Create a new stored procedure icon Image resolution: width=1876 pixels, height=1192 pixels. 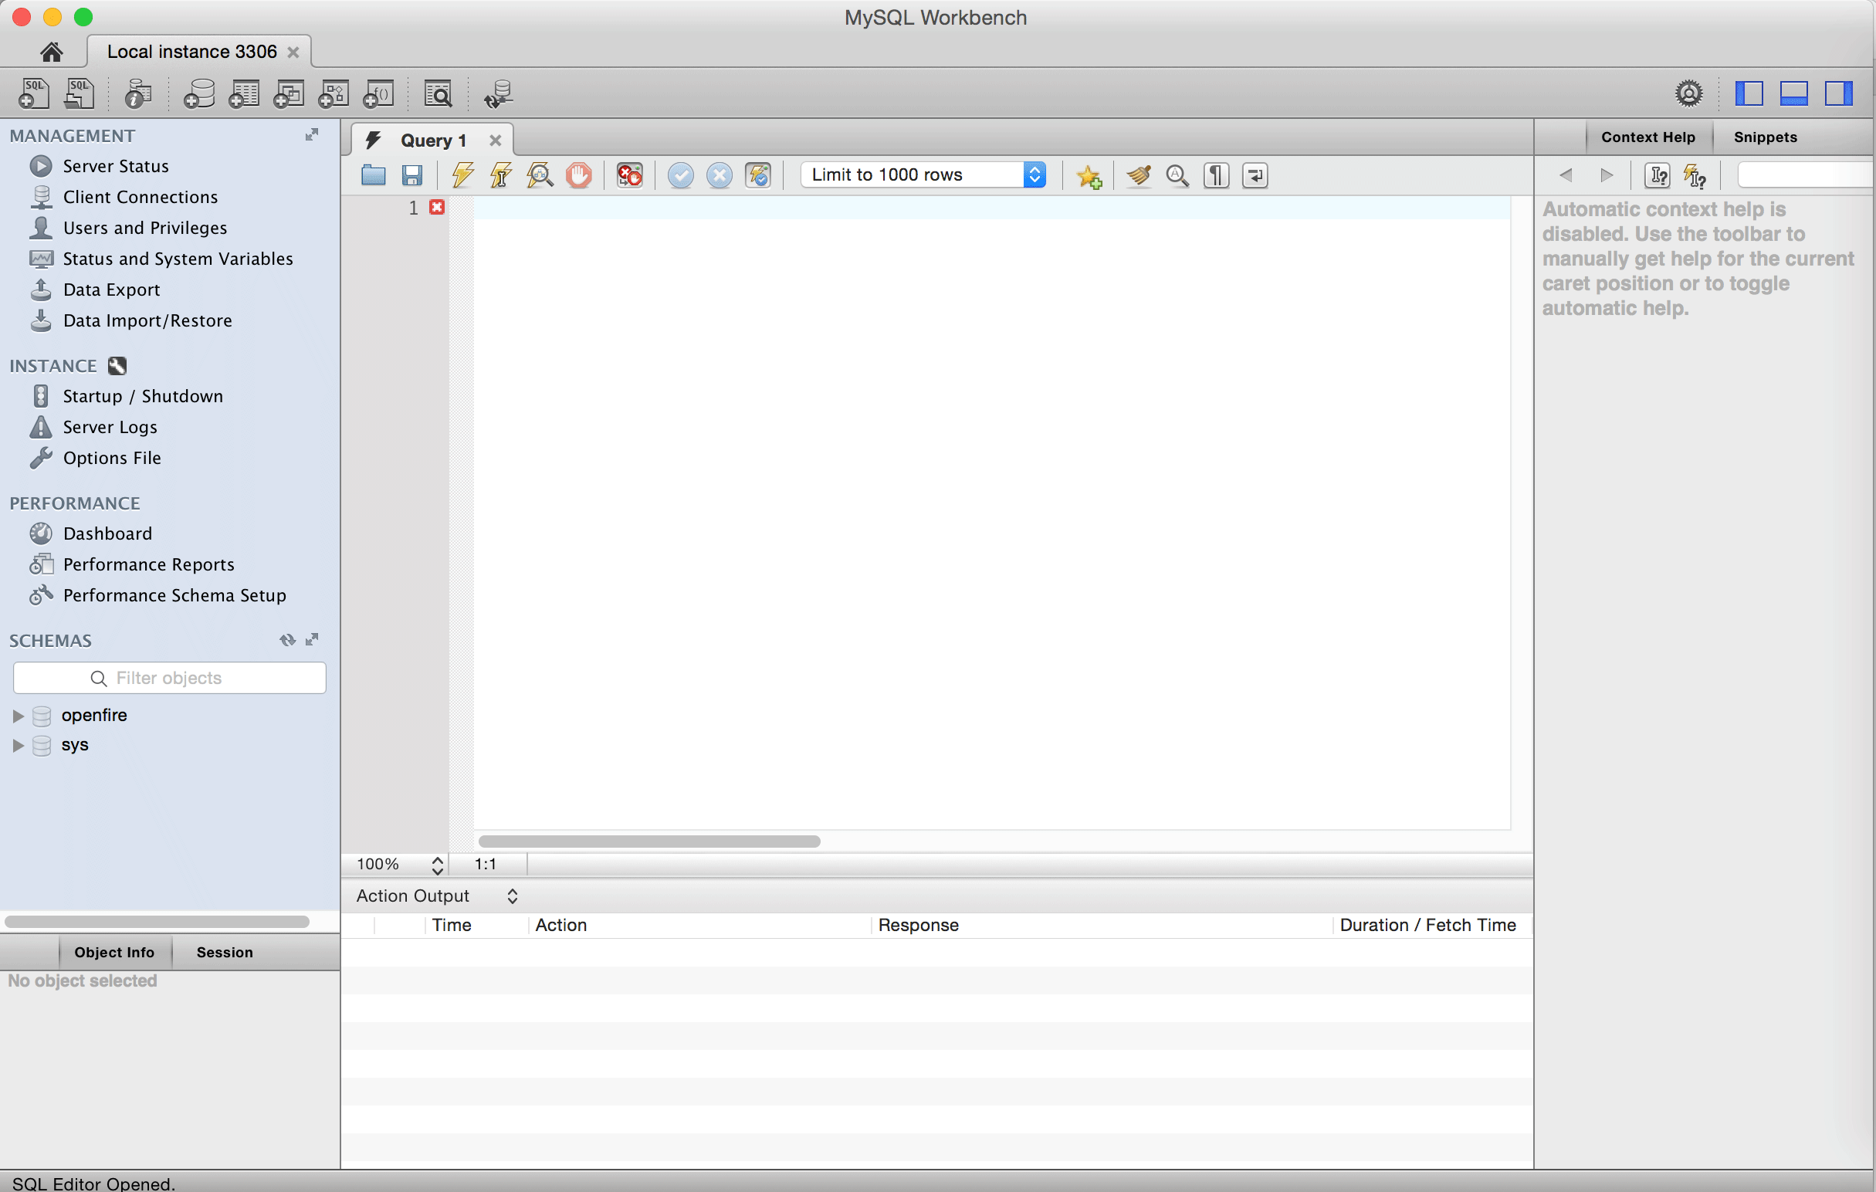point(334,93)
